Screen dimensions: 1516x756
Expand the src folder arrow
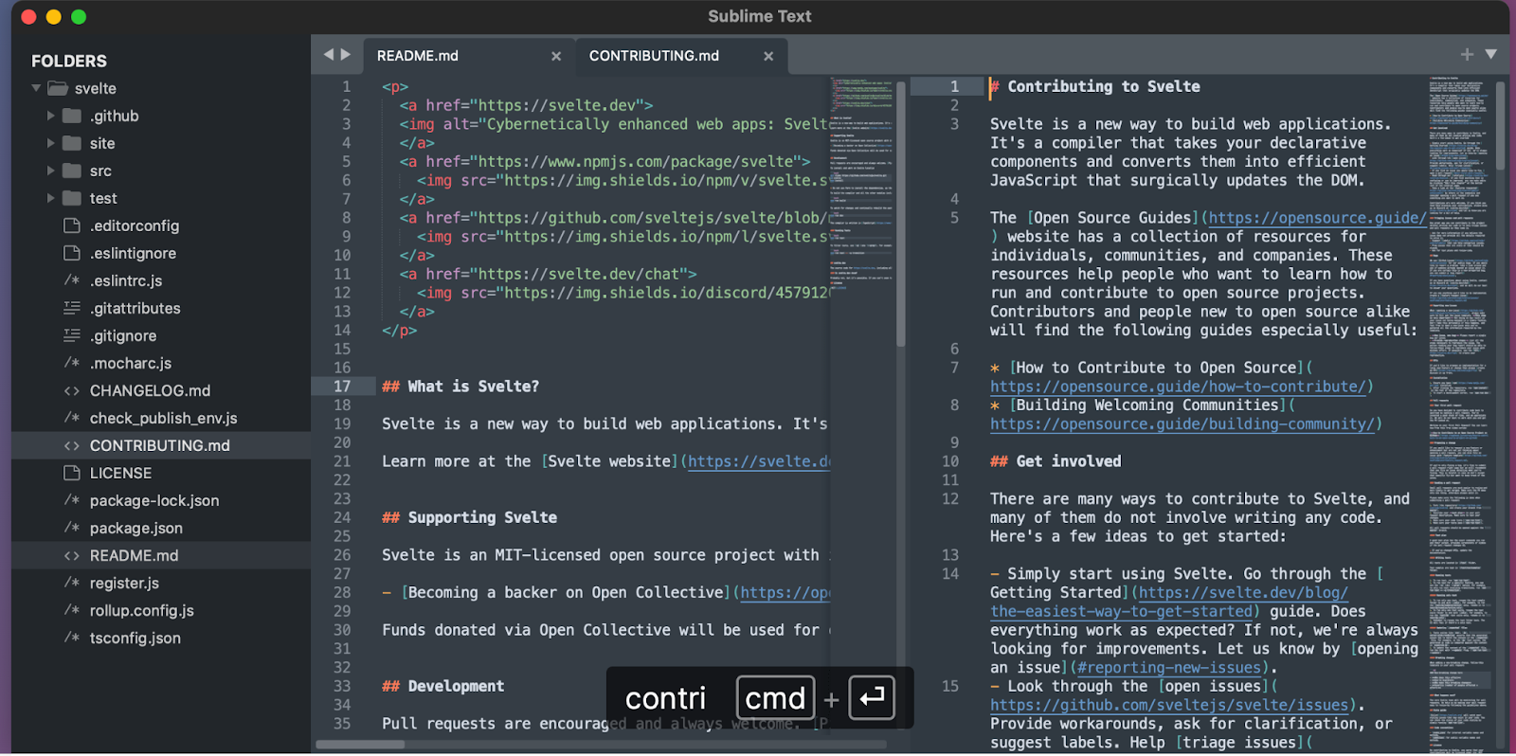point(50,171)
